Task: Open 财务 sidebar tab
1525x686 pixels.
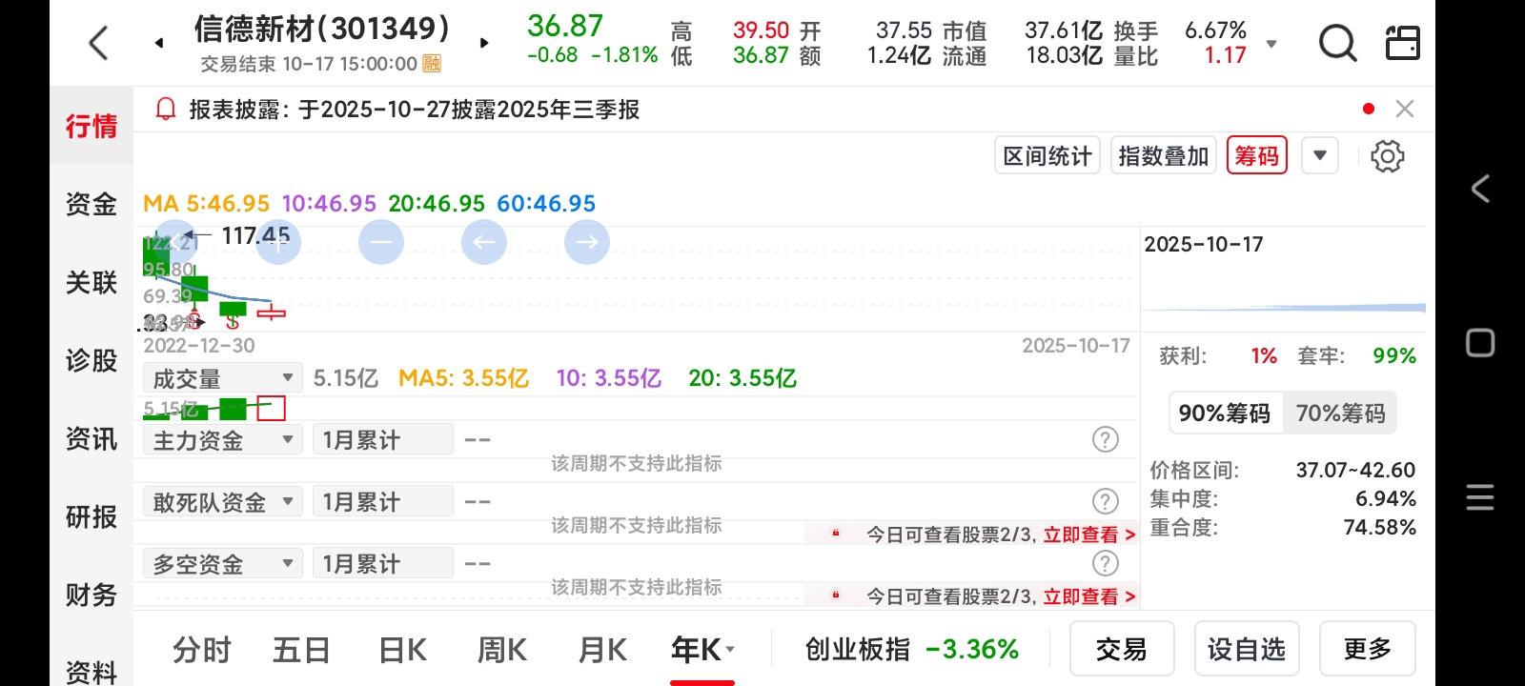Action: pos(91,595)
